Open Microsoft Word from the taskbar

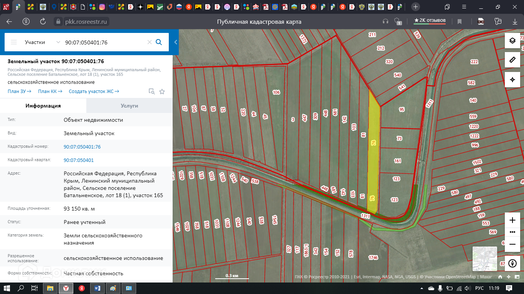click(x=97, y=288)
